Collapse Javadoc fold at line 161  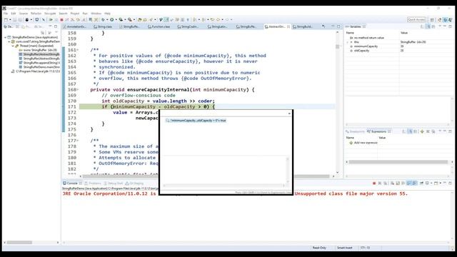[77, 50]
